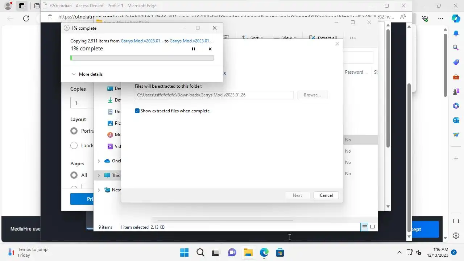Open Copilot in Edge sidebar
Screen dimensions: 464x261
click(x=456, y=19)
